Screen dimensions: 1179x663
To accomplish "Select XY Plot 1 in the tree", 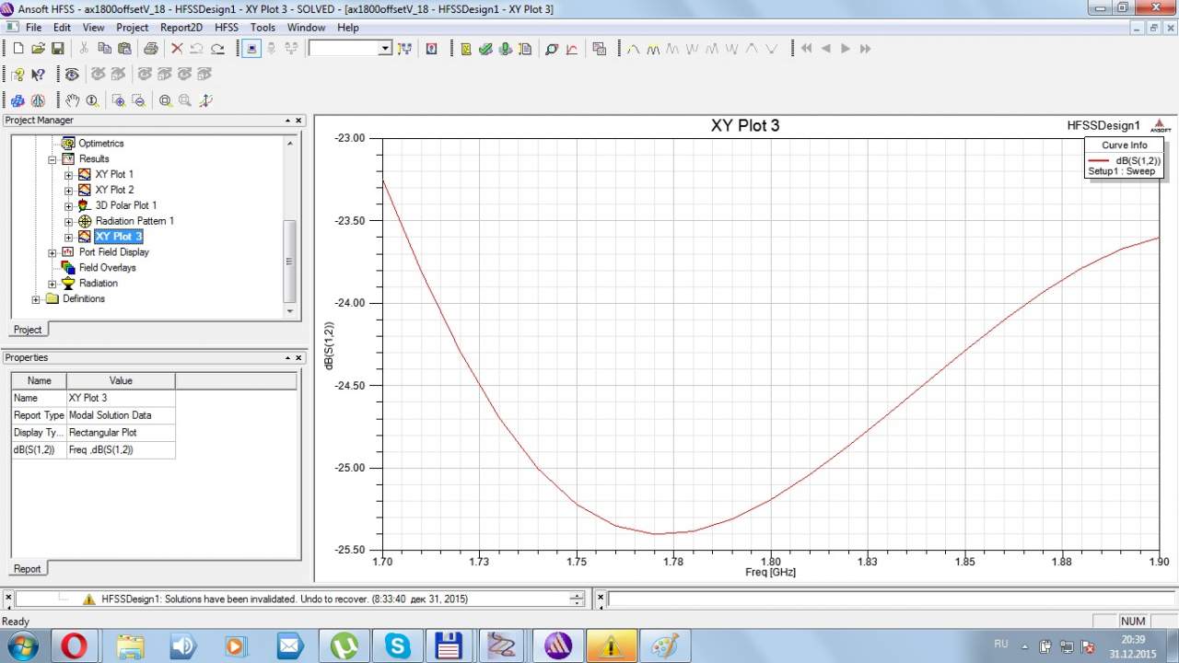I will click(114, 174).
